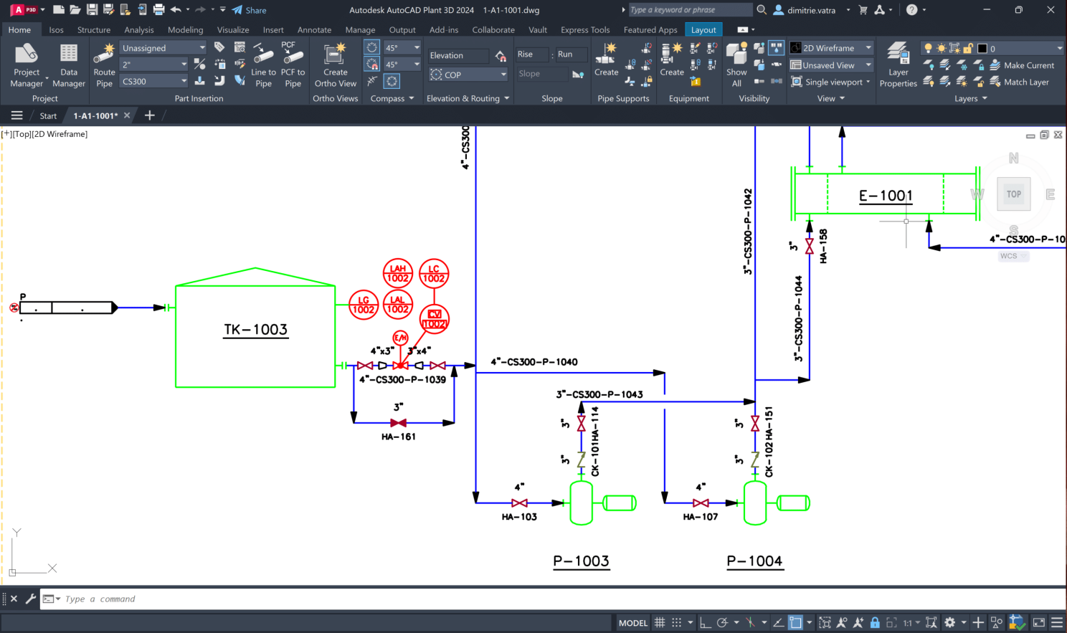Open Layer Properties panel
1067x633 pixels.
[x=898, y=65]
